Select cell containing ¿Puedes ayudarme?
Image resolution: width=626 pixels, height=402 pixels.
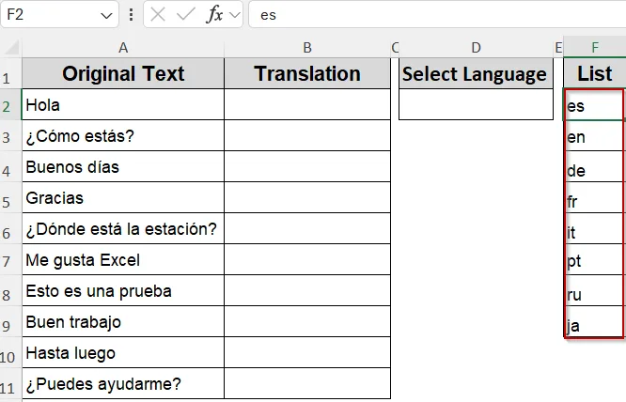pos(123,383)
